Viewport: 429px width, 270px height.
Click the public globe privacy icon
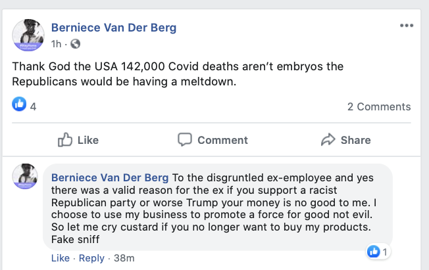(76, 44)
